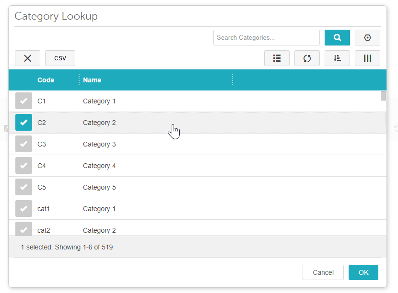The image size is (398, 293).
Task: Select the checkbox for row C3
Action: [x=23, y=144]
